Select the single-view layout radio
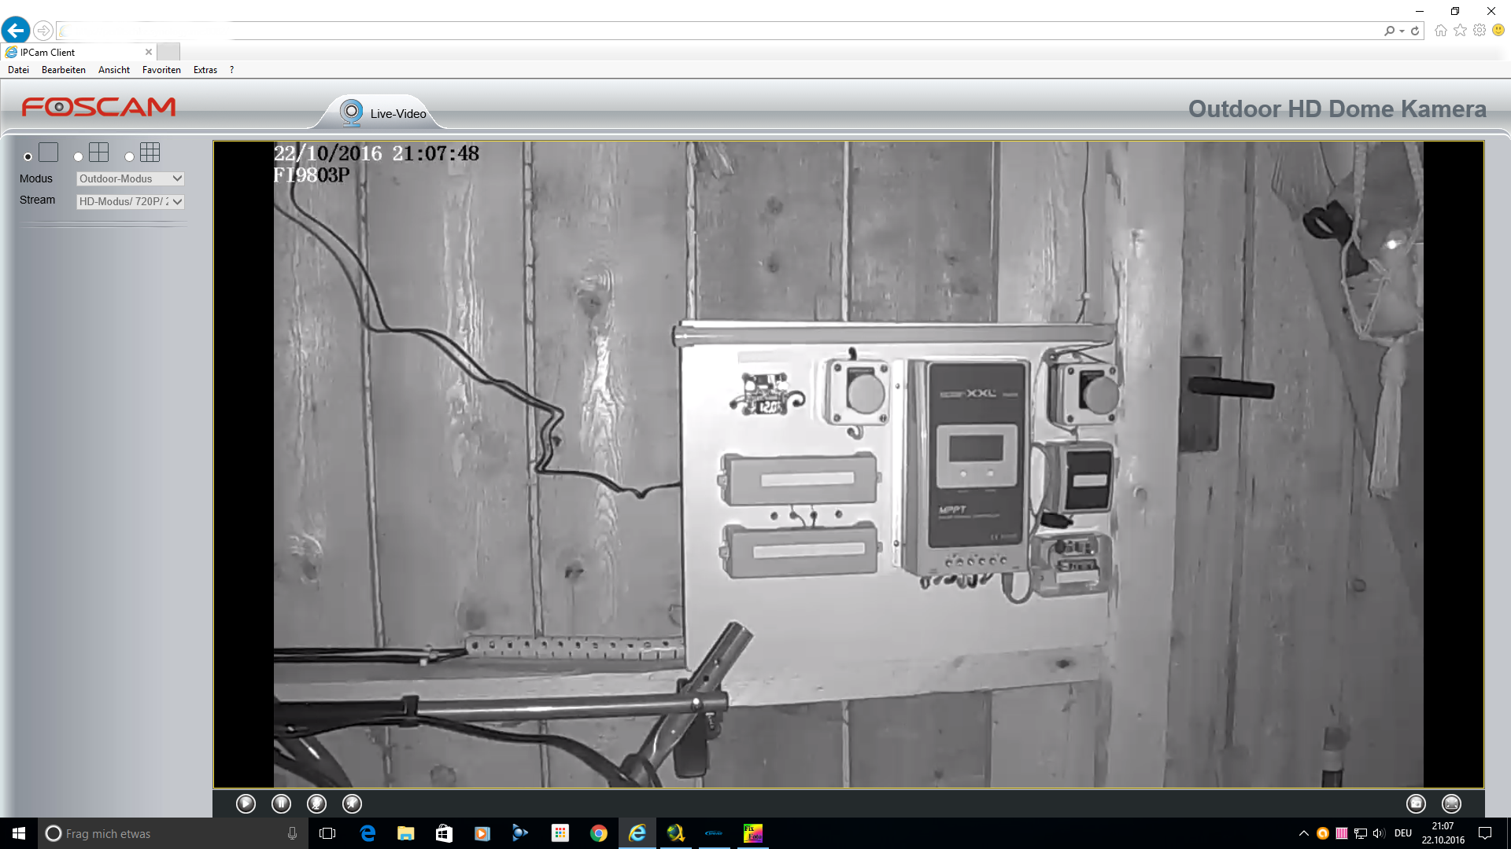The height and width of the screenshot is (849, 1511). coord(28,156)
